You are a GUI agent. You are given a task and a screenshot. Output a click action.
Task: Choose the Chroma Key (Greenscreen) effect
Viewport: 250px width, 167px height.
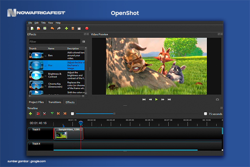click(57, 85)
